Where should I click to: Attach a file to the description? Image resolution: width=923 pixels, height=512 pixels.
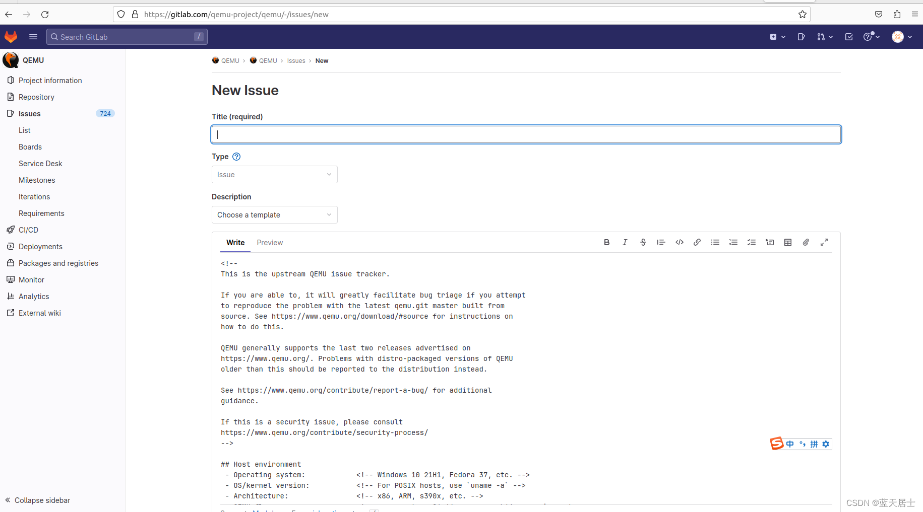tap(806, 242)
